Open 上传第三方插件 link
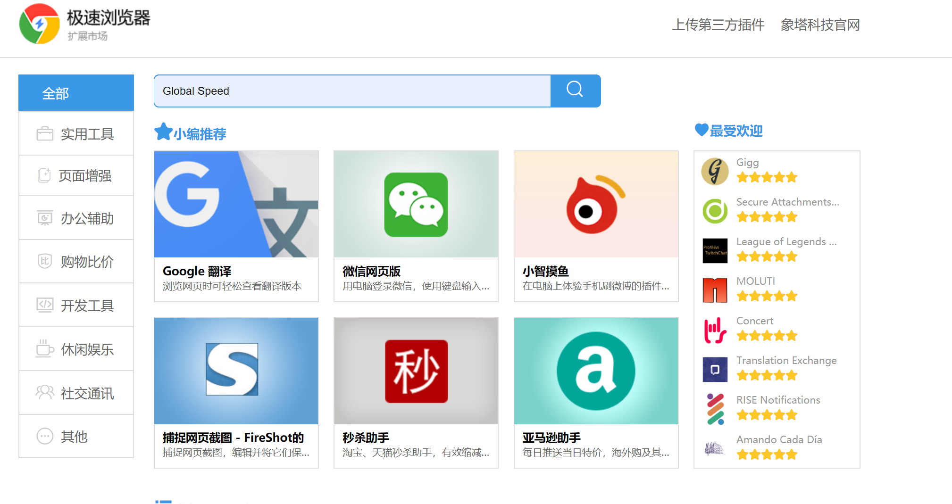 [718, 25]
